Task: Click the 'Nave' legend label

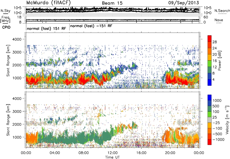Action: [218, 20]
